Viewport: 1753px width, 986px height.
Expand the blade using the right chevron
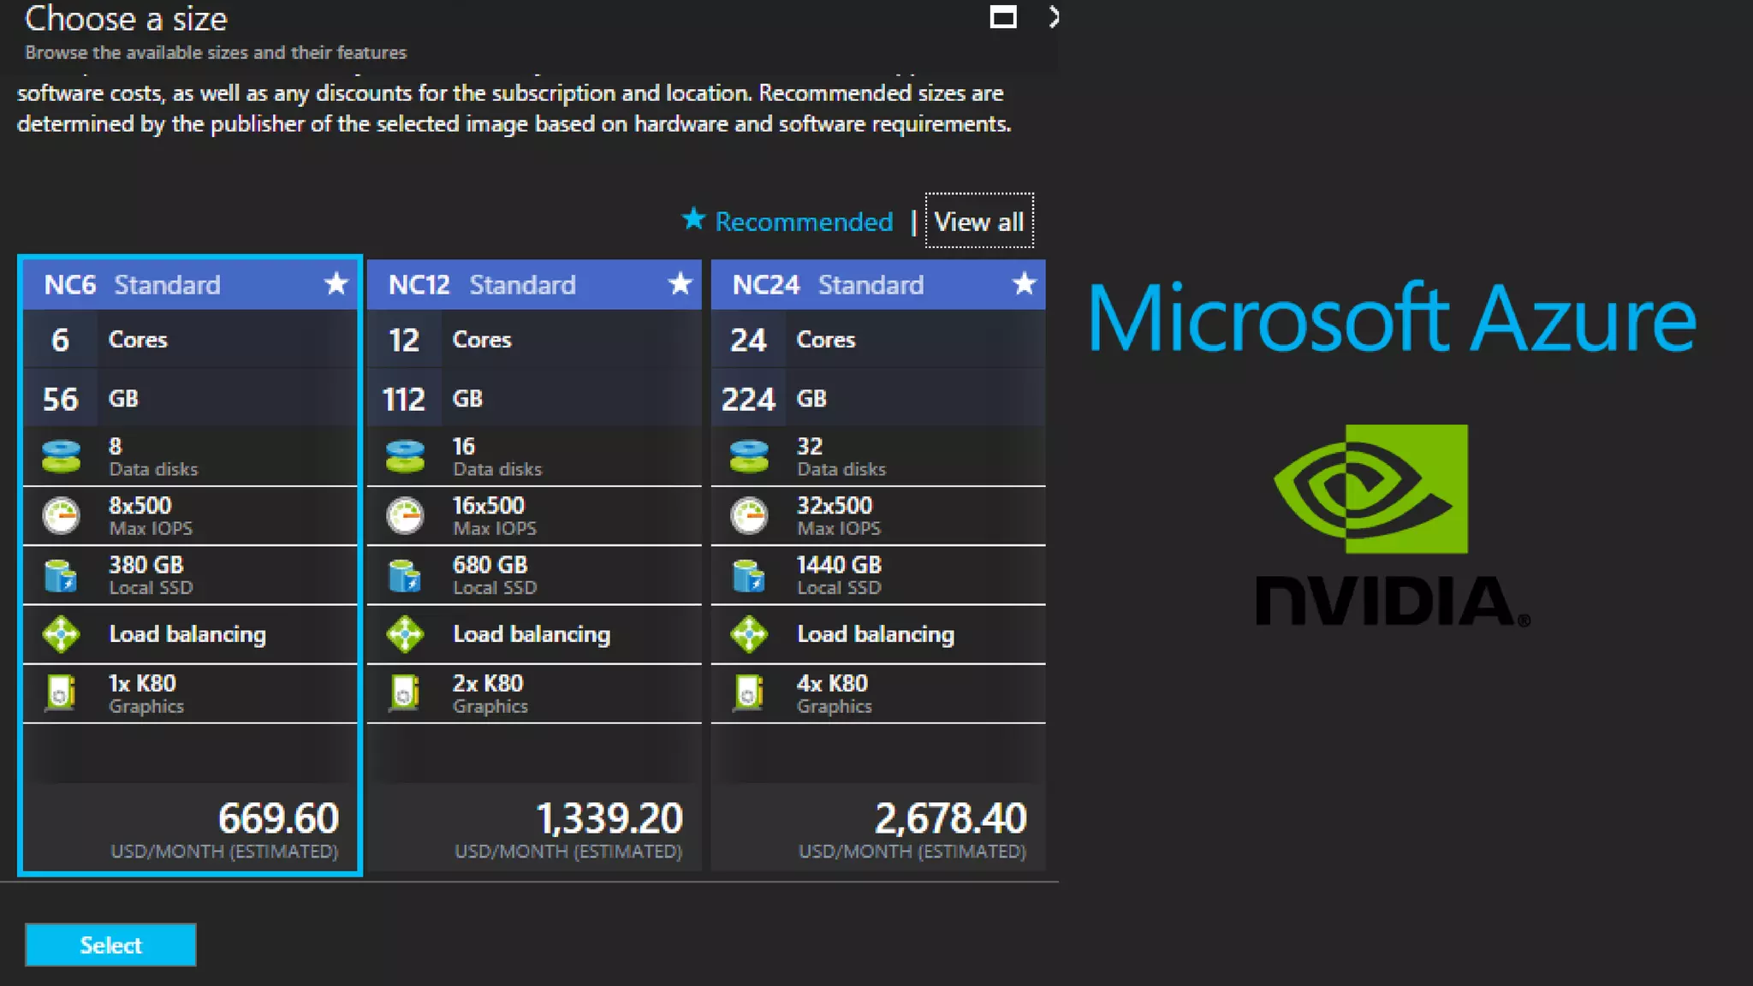[1054, 17]
